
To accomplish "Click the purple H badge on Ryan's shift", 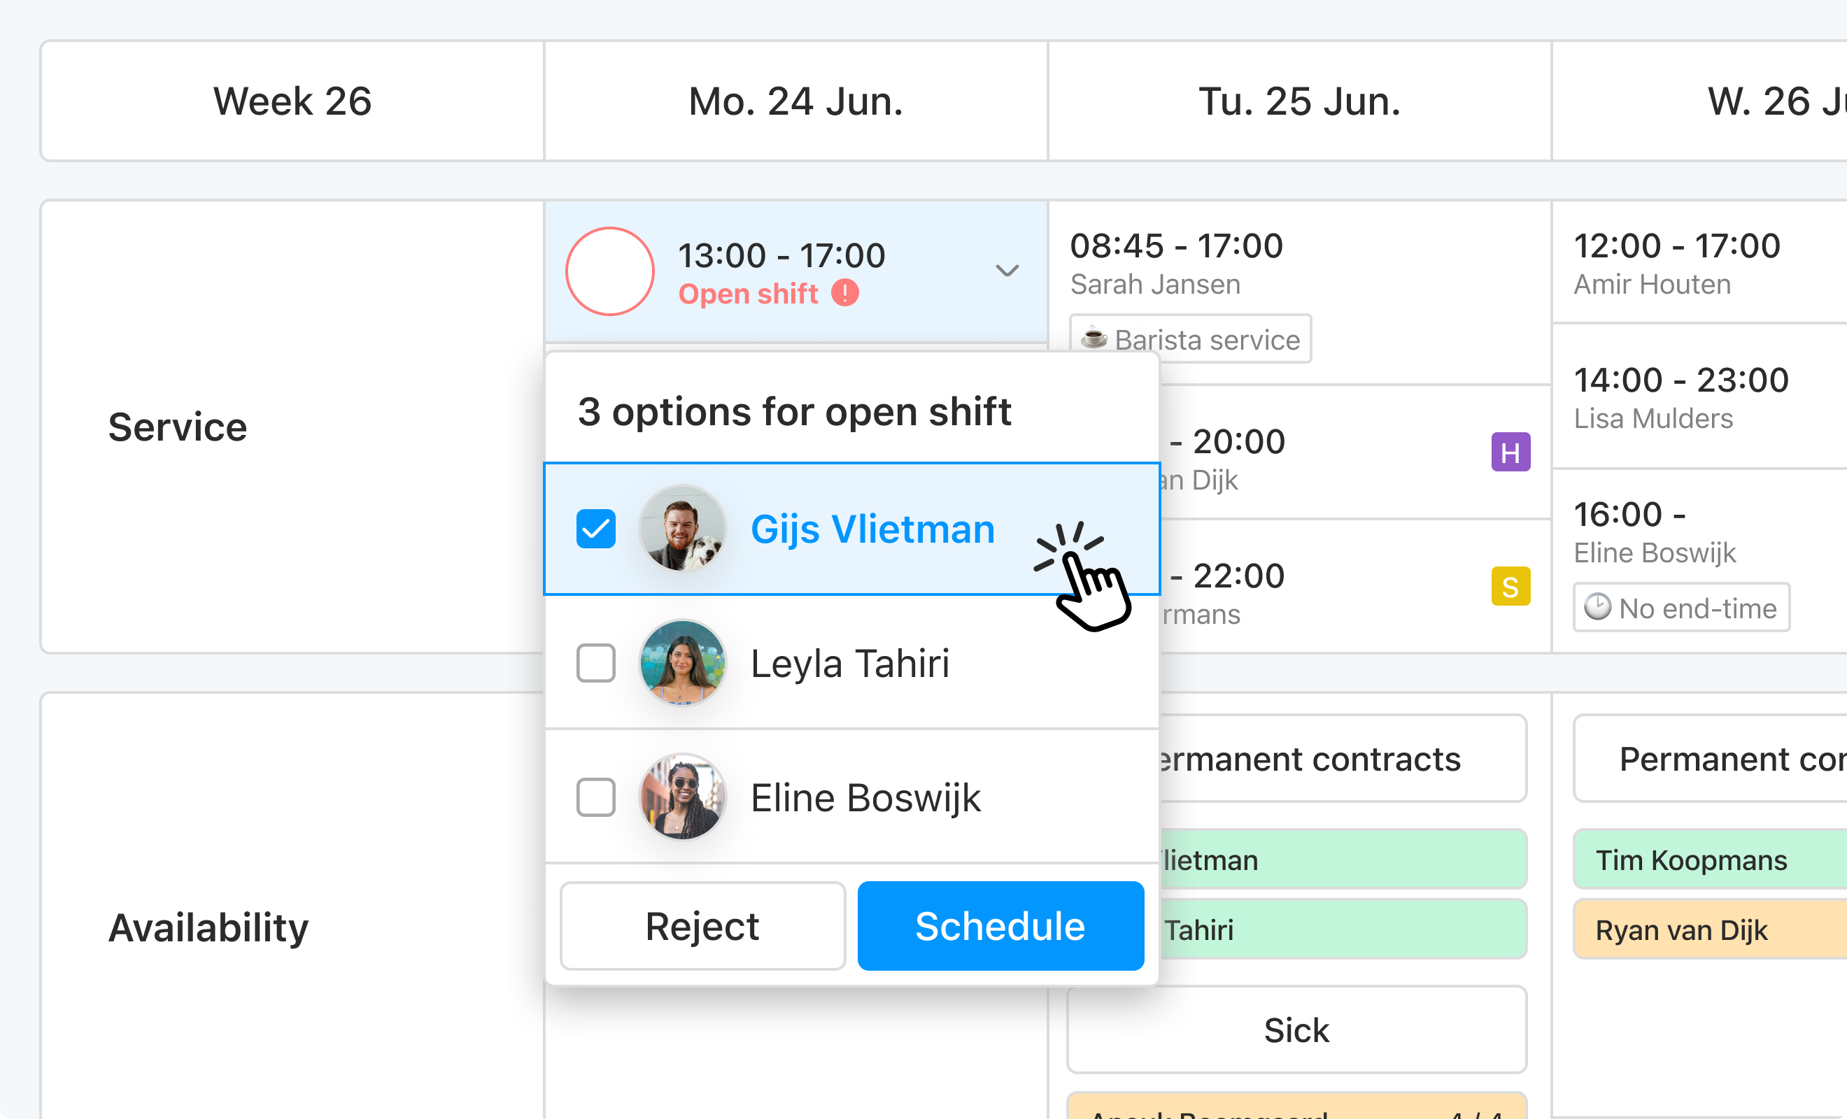I will [x=1511, y=452].
